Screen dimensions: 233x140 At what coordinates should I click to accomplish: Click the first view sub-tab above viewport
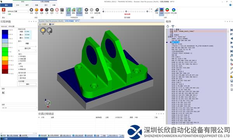point(43,24)
